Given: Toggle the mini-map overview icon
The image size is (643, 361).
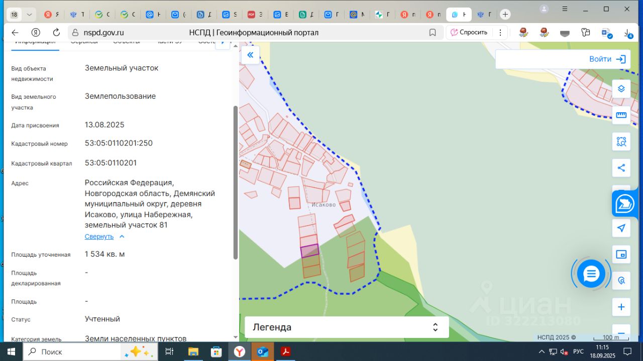Looking at the screenshot, I should point(621,254).
